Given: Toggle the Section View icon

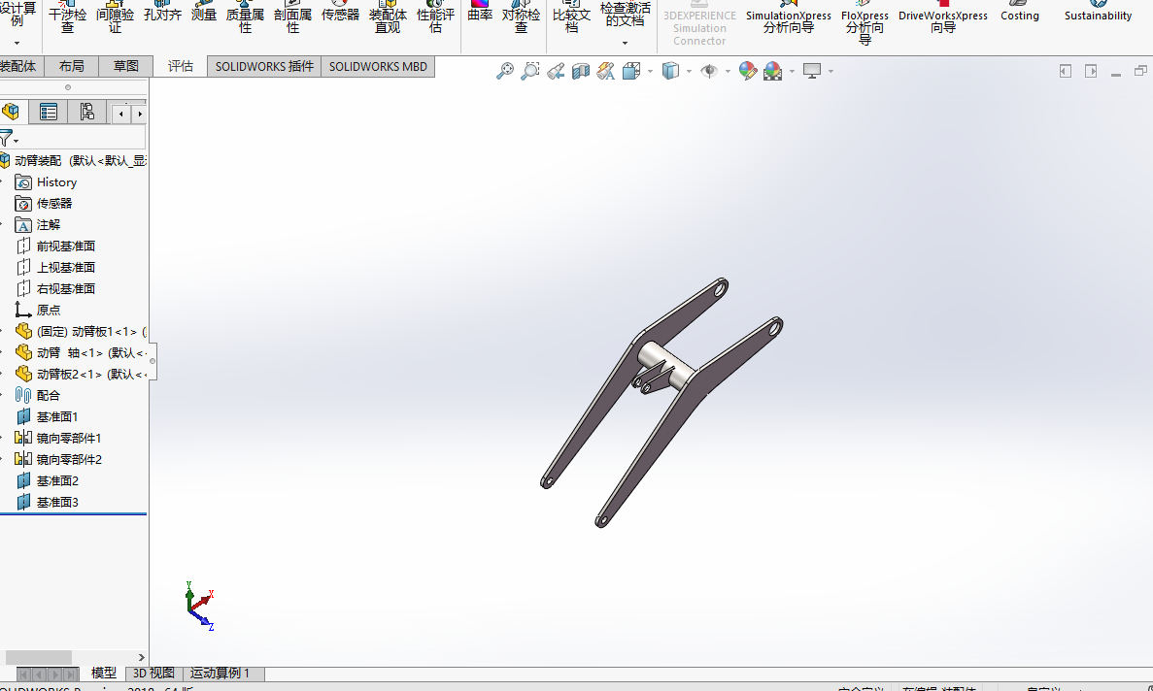Looking at the screenshot, I should pos(581,71).
